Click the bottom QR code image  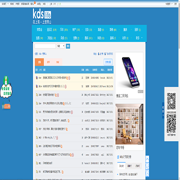click(x=171, y=123)
